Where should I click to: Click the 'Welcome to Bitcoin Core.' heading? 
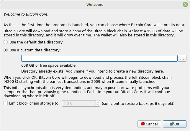tap(26, 14)
